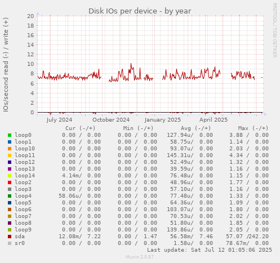Click the July 2024 axis label
The image size is (280, 263).
click(x=59, y=120)
